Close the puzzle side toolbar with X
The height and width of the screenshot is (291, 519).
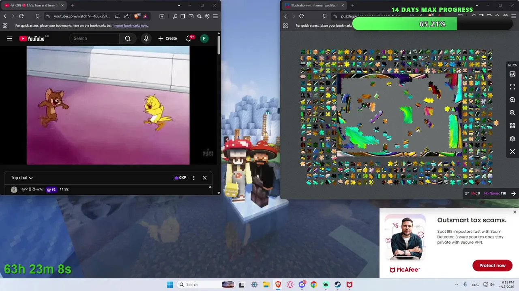[x=513, y=152]
